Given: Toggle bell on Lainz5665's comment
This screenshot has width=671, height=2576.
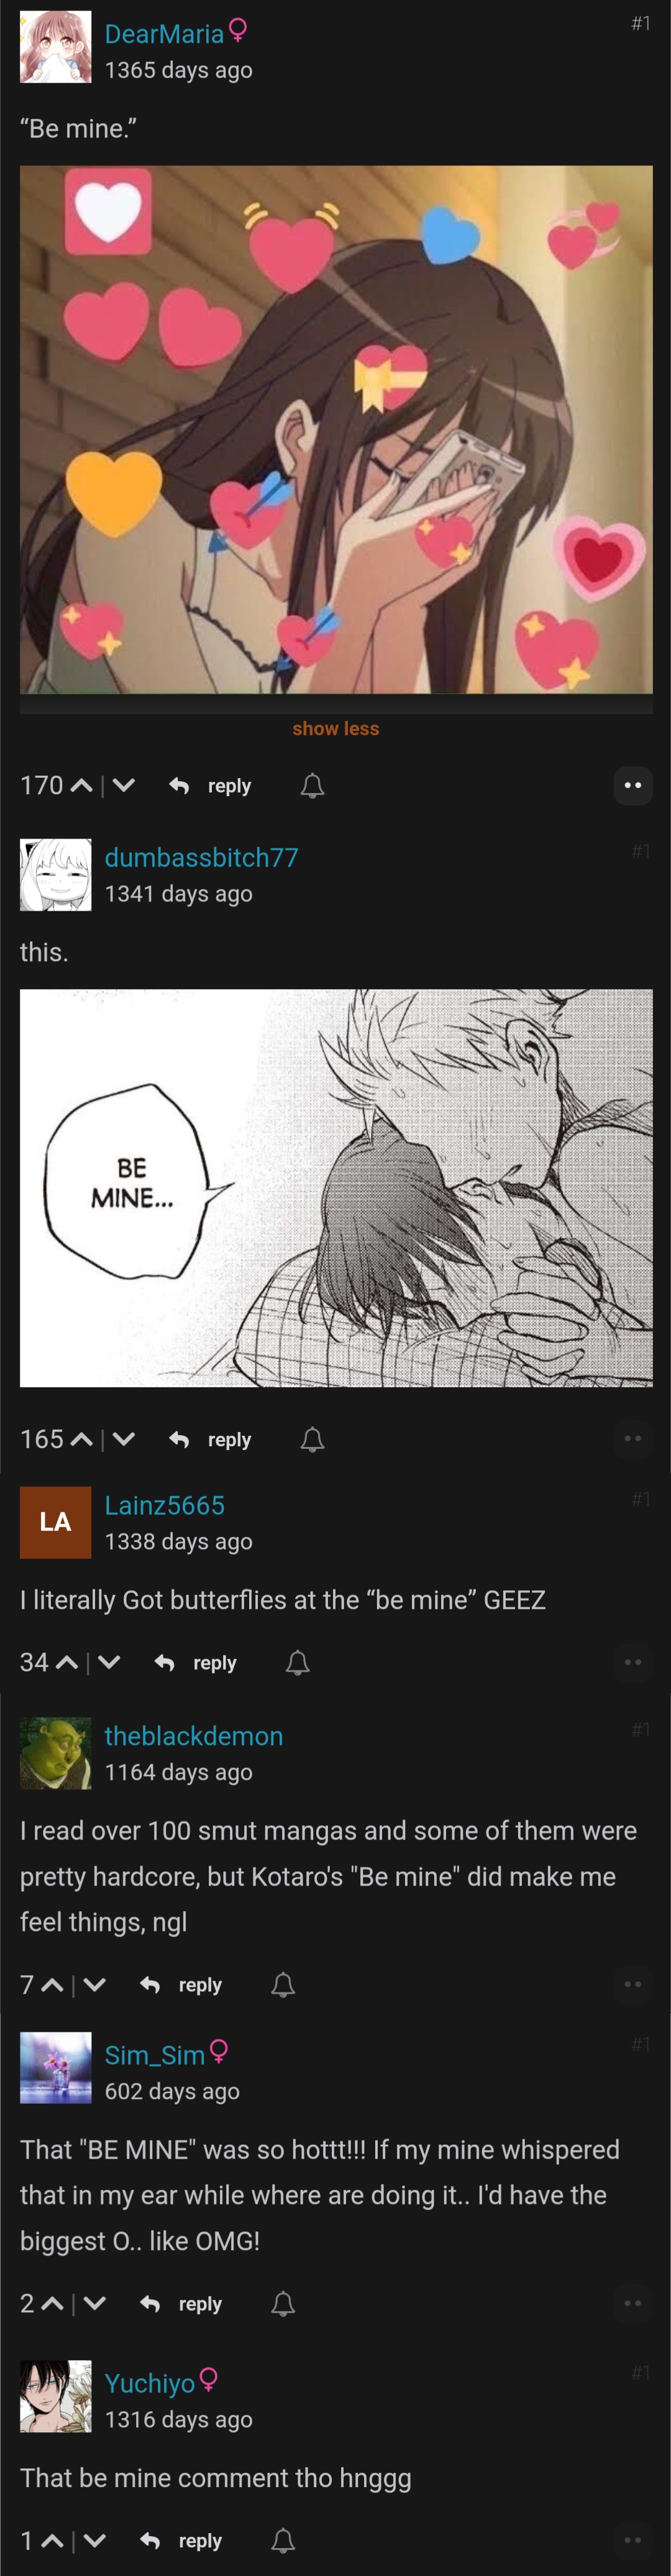Looking at the screenshot, I should [x=298, y=1663].
